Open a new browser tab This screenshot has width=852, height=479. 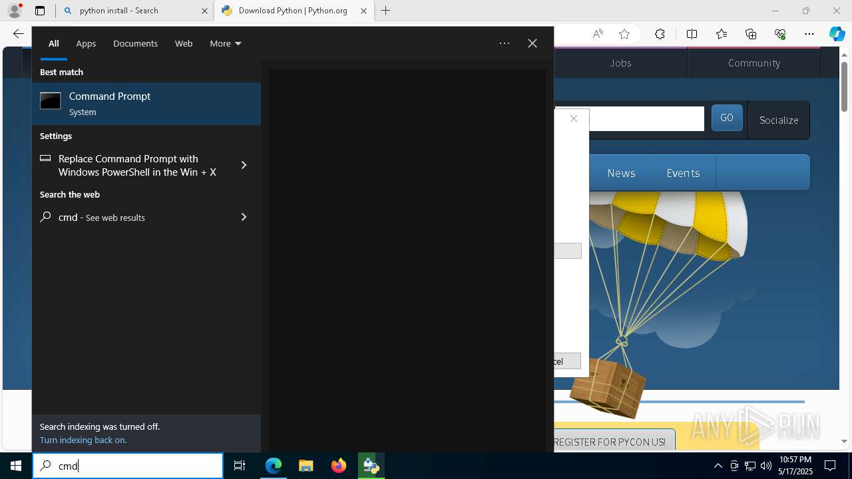coord(386,11)
